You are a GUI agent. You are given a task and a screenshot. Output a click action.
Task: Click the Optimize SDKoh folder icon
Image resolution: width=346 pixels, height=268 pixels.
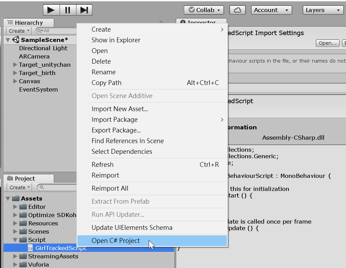(23, 215)
